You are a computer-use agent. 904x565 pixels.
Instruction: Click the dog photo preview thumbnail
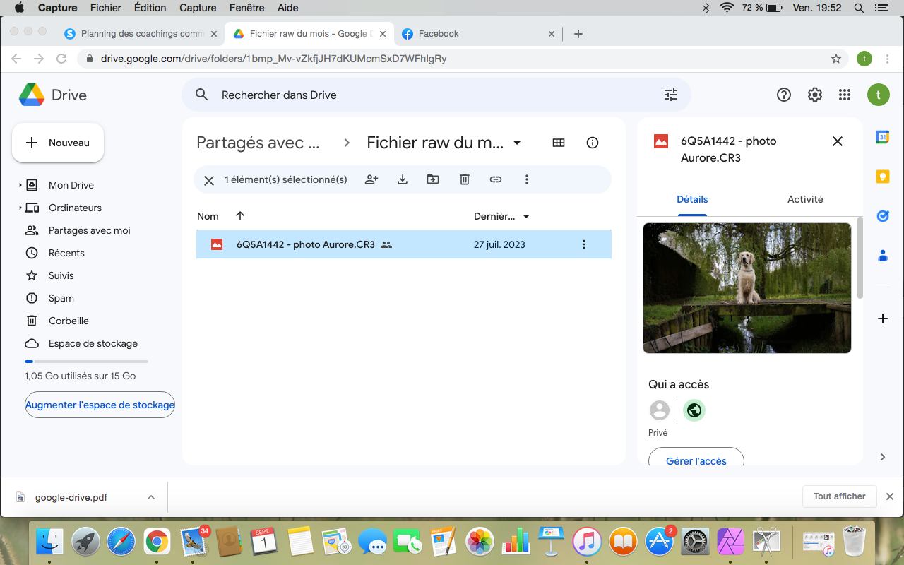(747, 288)
